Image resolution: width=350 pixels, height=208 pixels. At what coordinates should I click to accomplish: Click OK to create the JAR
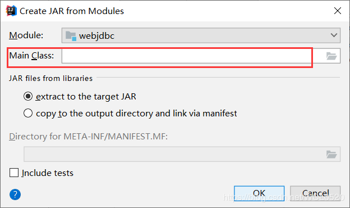click(x=259, y=193)
